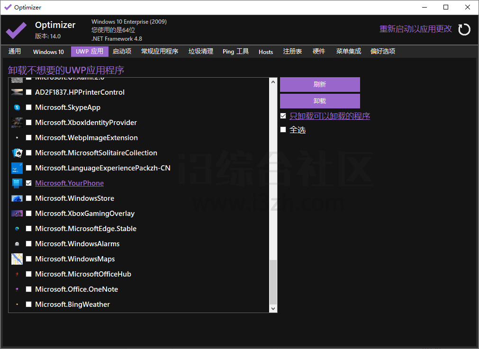
Task: Tick the Microsoft.XboxIdentityProvider checkbox
Action: coord(29,123)
